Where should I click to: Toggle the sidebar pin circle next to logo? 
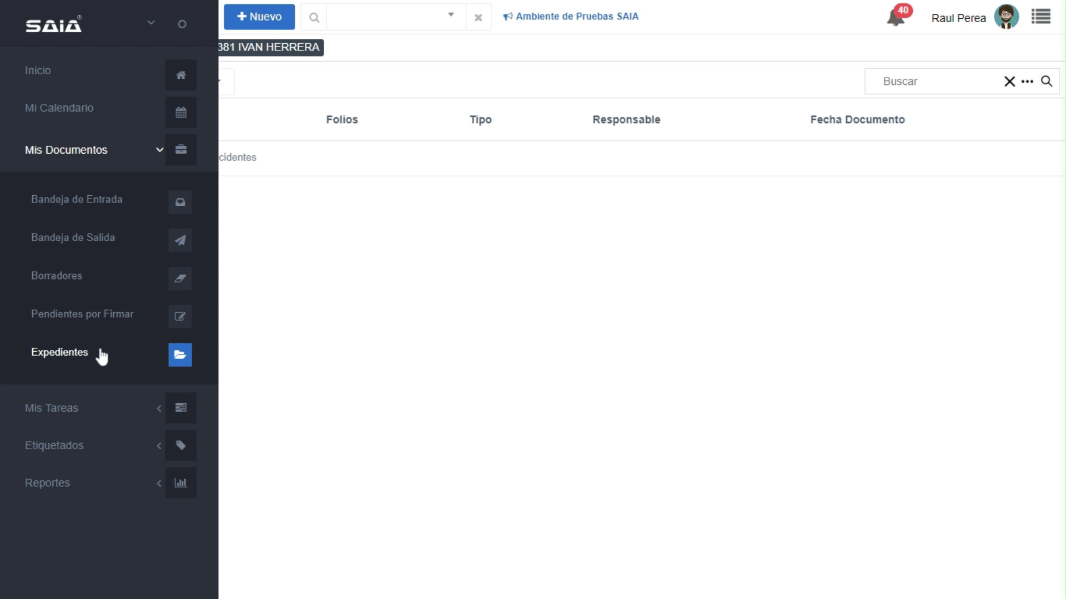click(182, 24)
